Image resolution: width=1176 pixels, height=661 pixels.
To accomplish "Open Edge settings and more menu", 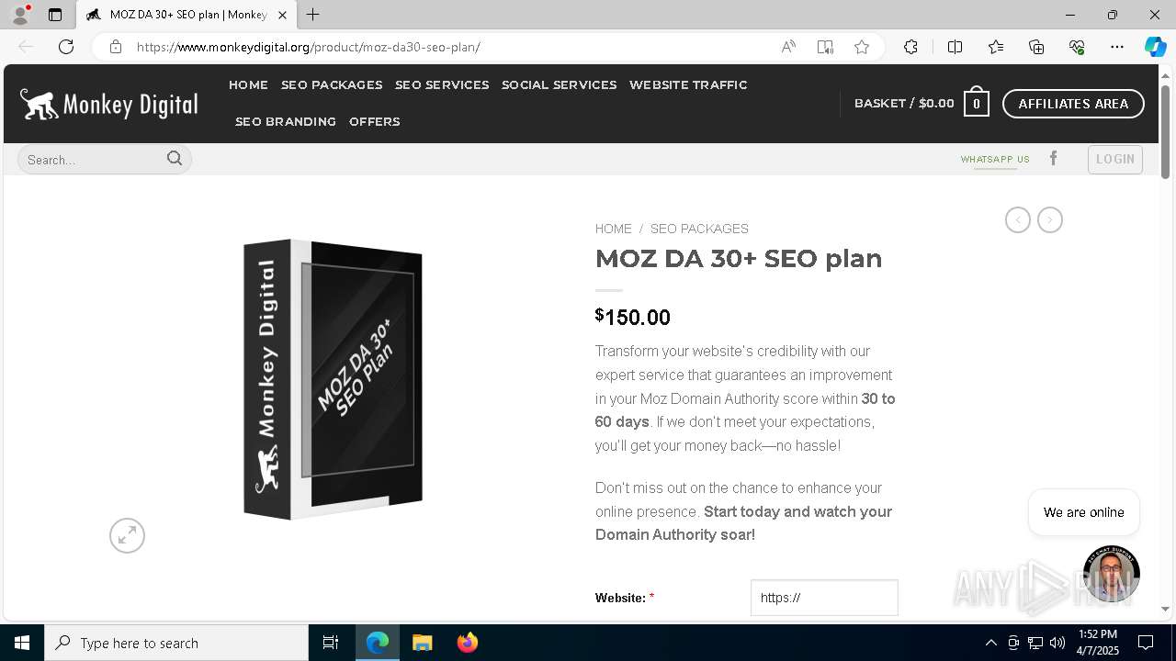I will [1116, 47].
